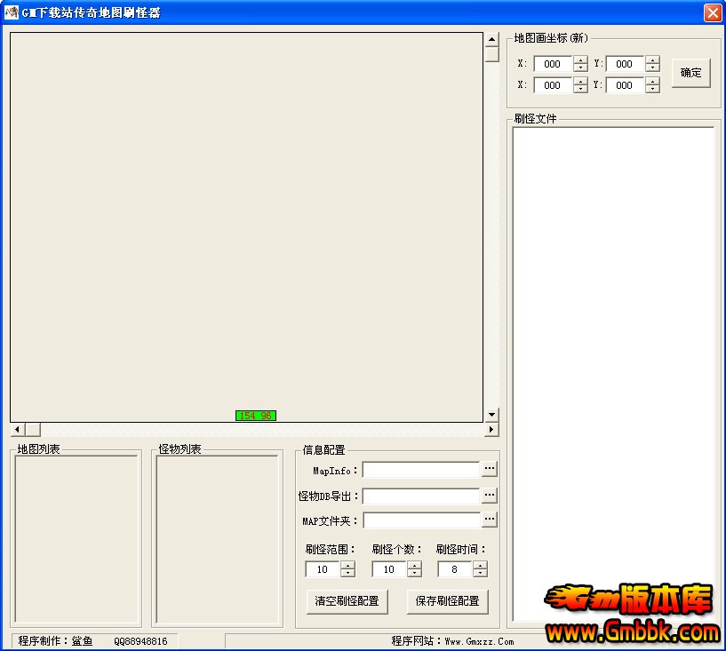Open browse dialog for MAP文件夹 field
Screen dimensions: 726x651
coord(490,520)
